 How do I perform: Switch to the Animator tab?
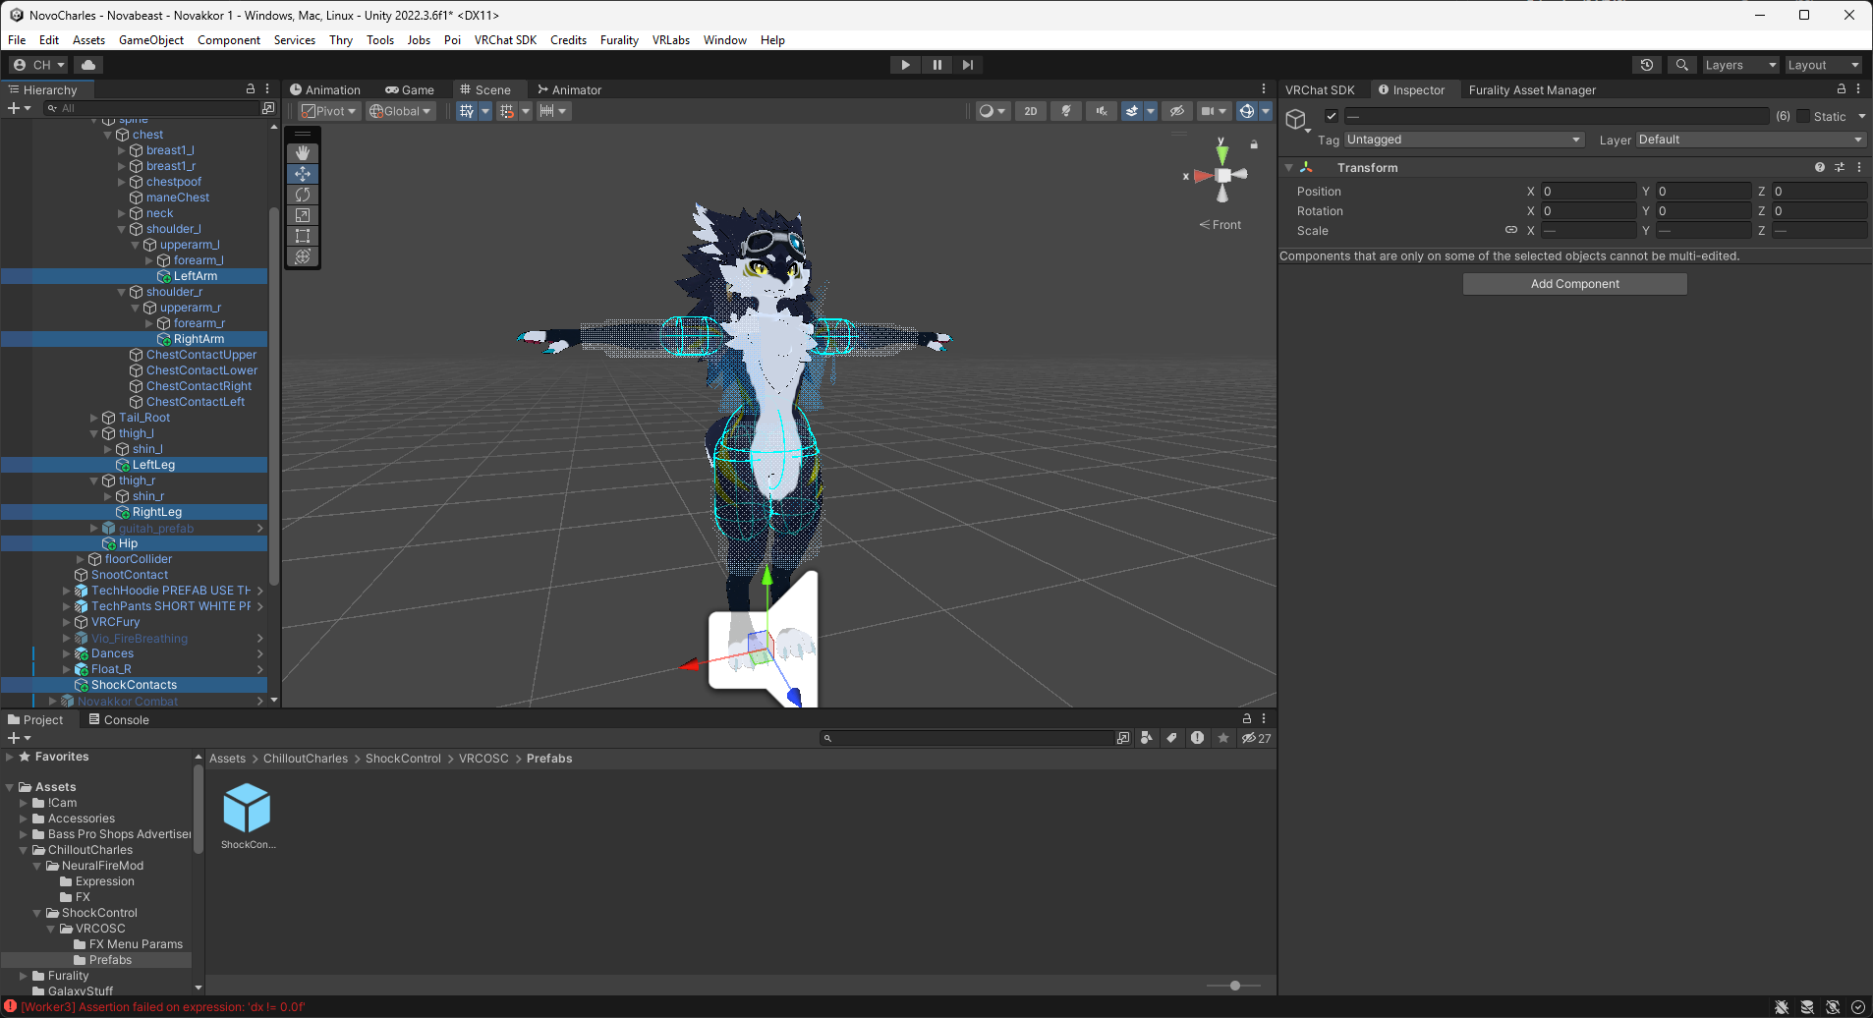pos(569,89)
